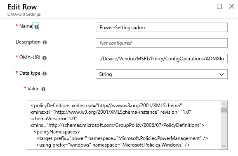Click into the Power-Settings.admx name field
The width and height of the screenshot is (238, 156).
[x=162, y=28]
